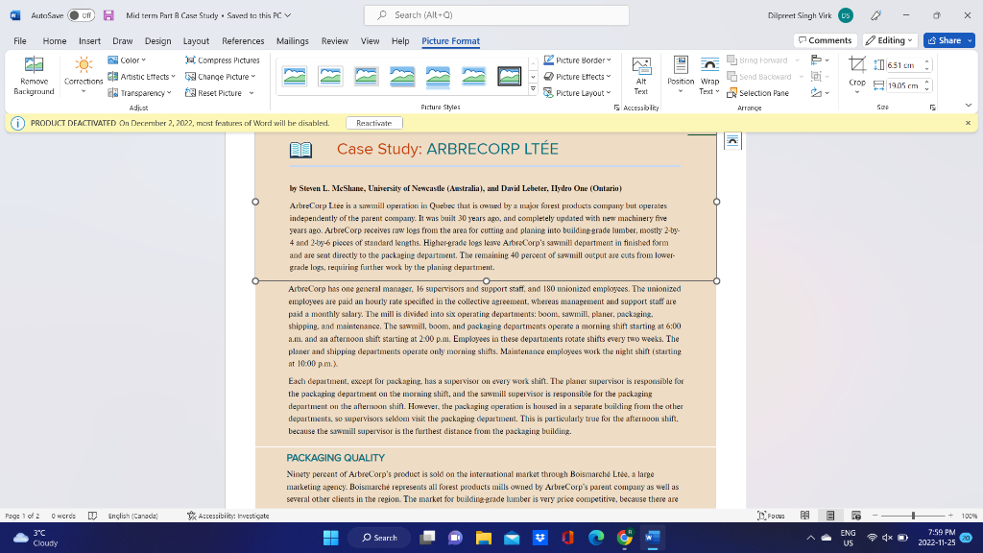Open File Explorer from taskbar

(484, 538)
